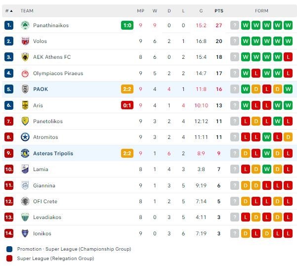Sort standings by PTS column header
This screenshot has width=297, height=266.
click(218, 11)
